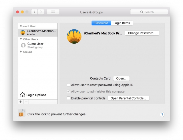The width and height of the screenshot is (183, 140).
Task: Click the house icon for Login Options
Action: 22,95
